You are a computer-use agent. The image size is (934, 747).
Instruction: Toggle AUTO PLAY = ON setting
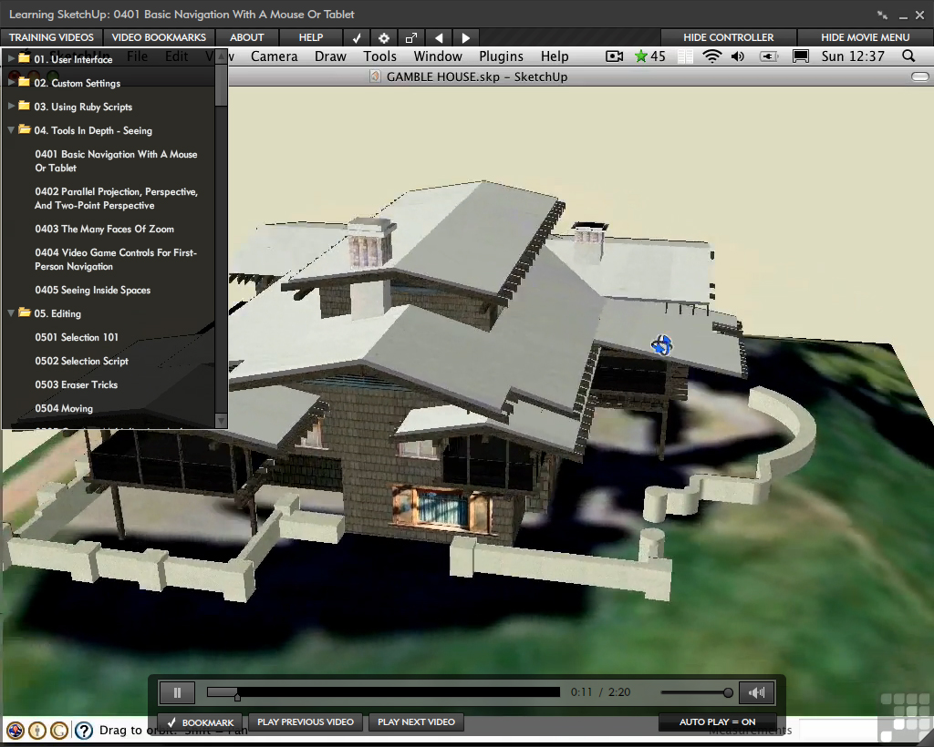[x=717, y=722]
